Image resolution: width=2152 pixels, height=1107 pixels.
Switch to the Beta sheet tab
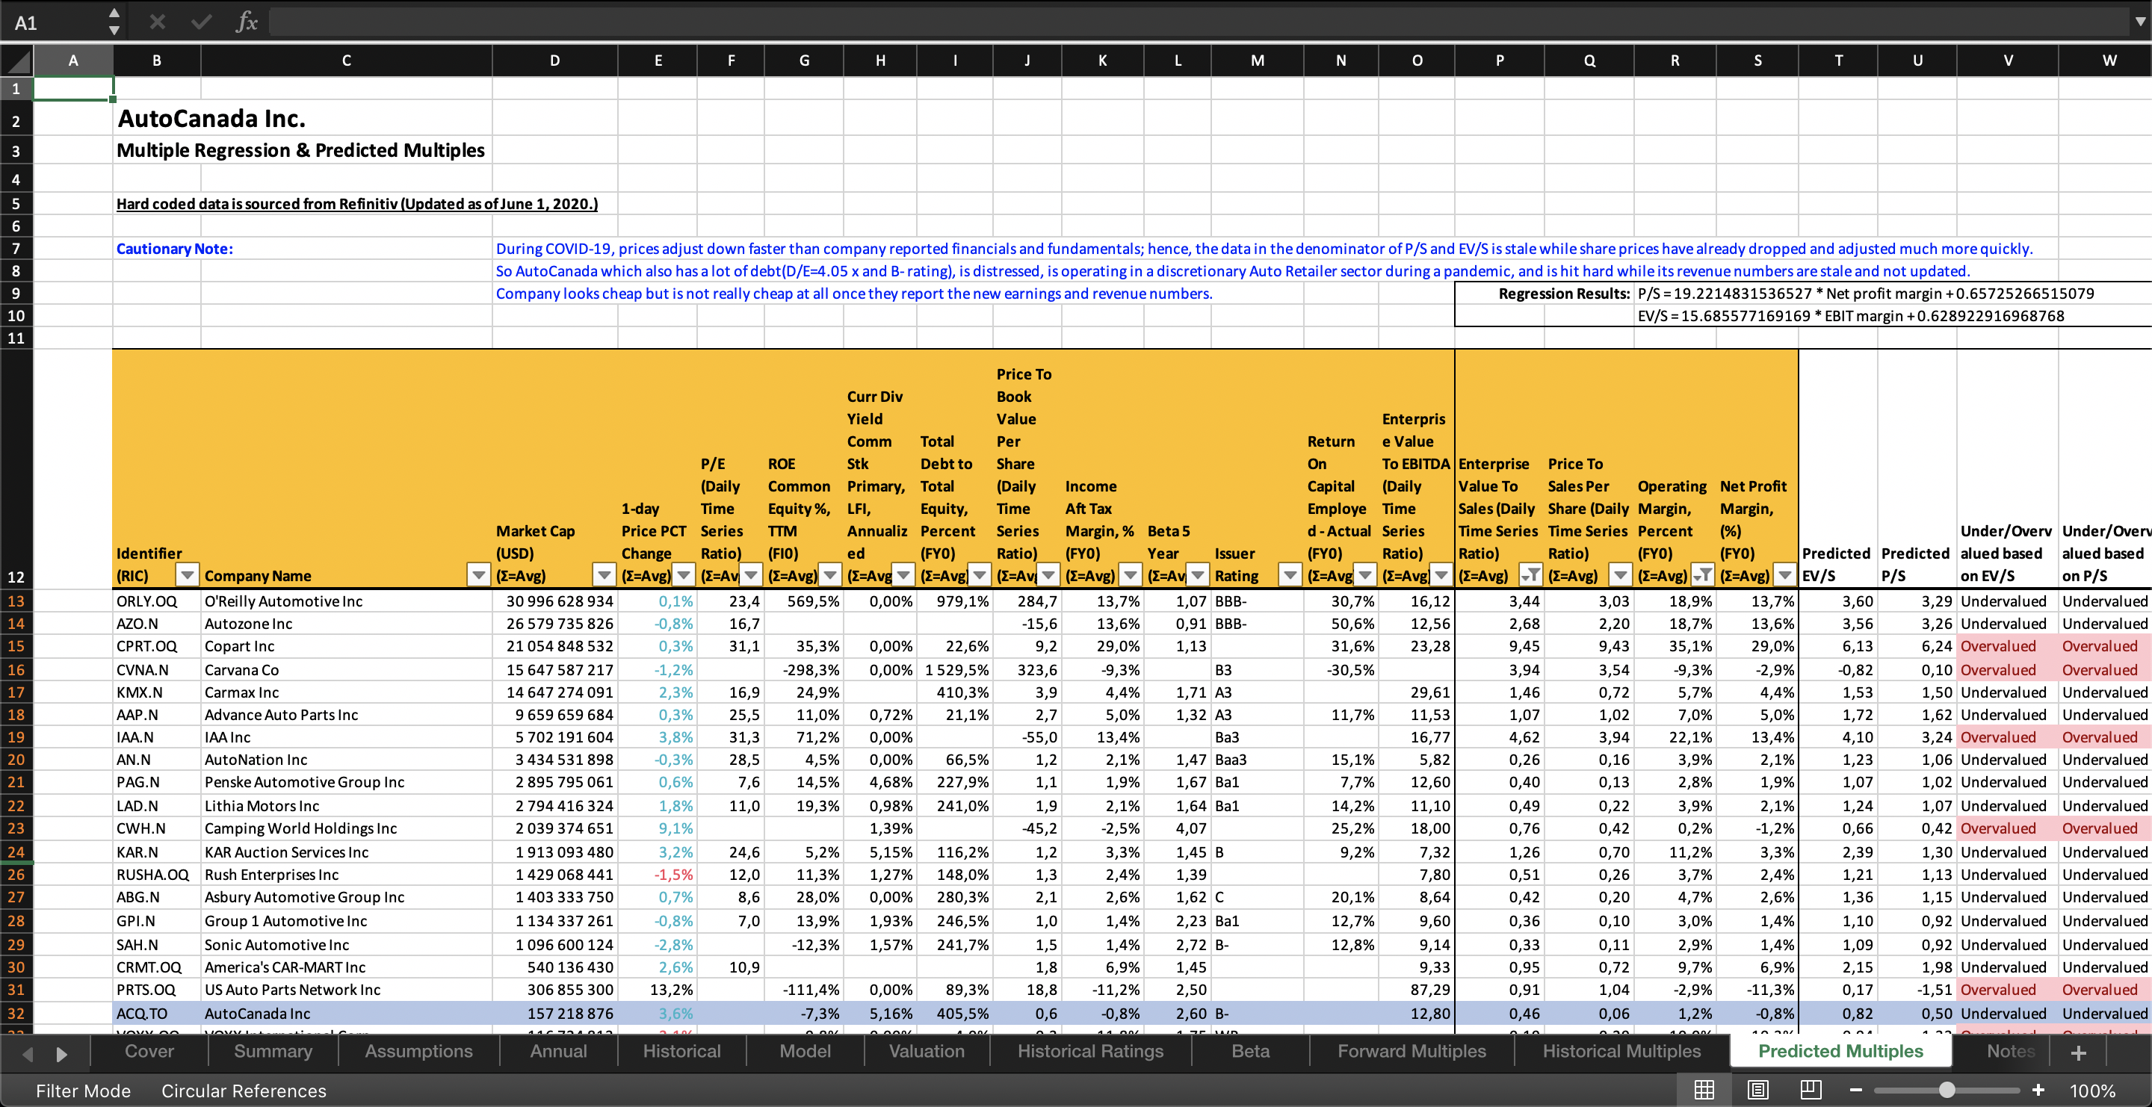coord(1250,1051)
